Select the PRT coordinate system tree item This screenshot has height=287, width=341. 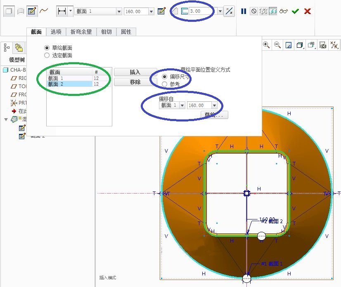[19, 103]
